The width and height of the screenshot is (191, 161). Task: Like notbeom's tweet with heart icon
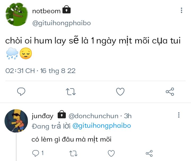point(120,92)
